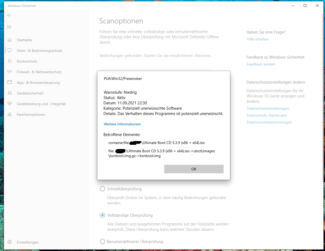This screenshot has height=251, width=325.
Task: Click the Einstellungen gear icon
Action: click(10, 242)
